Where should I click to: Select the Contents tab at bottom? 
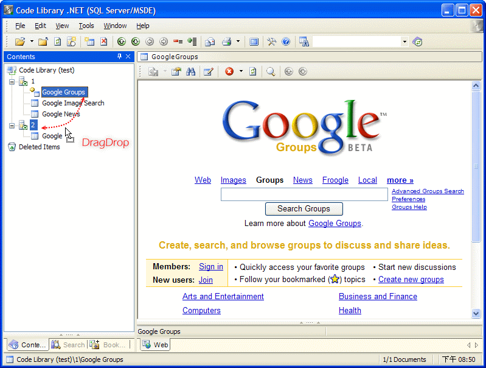tap(27, 345)
